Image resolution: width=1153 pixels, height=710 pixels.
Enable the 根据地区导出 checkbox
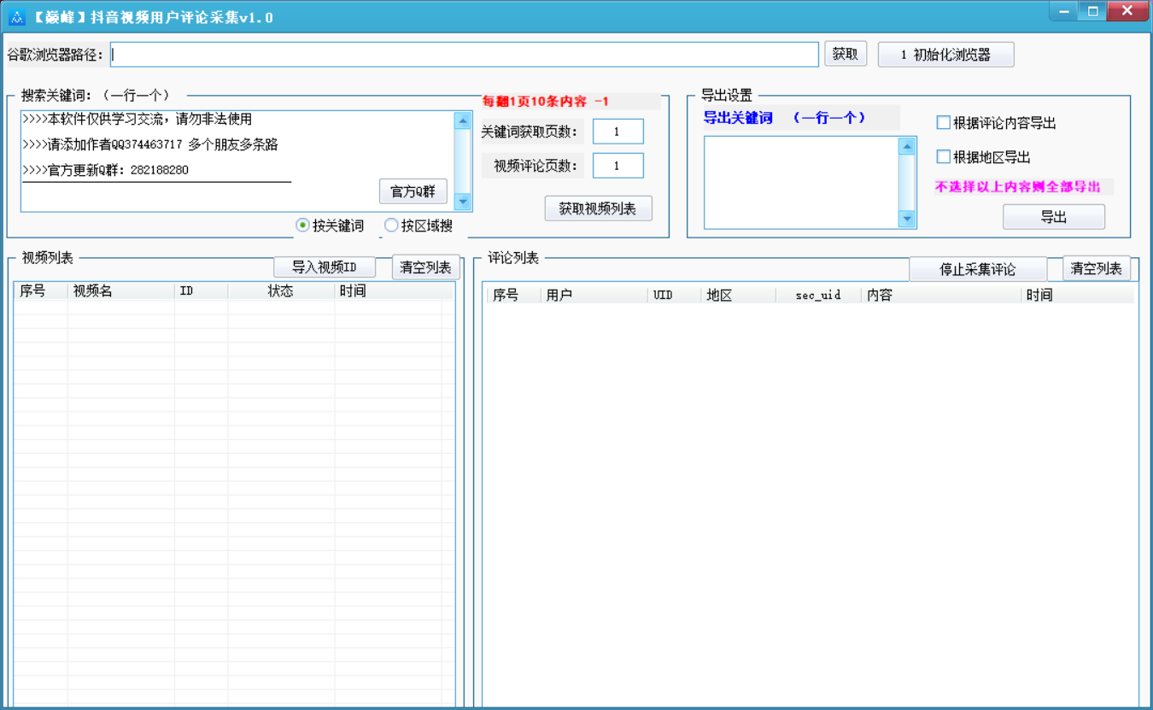click(x=943, y=156)
